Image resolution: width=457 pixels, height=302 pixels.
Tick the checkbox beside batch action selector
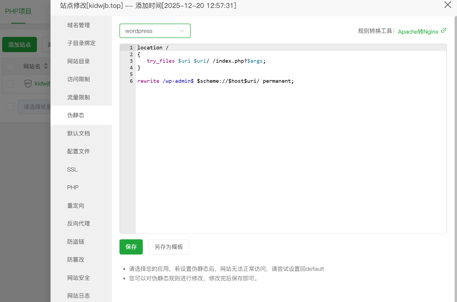pos(10,107)
